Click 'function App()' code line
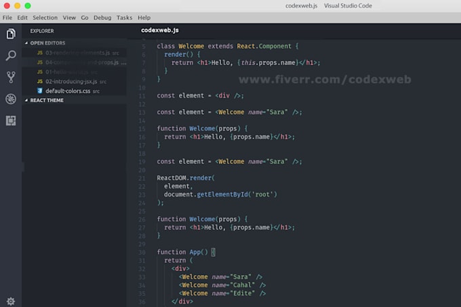Viewport: 461px width, 307px height. point(186,252)
